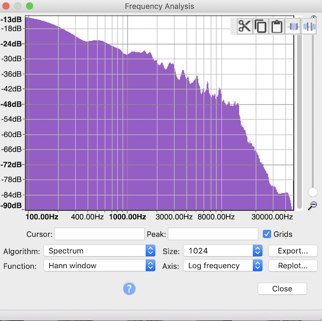Click inside the Cursor readout field
Image resolution: width=322 pixels, height=321 pixels.
pyautogui.click(x=99, y=234)
